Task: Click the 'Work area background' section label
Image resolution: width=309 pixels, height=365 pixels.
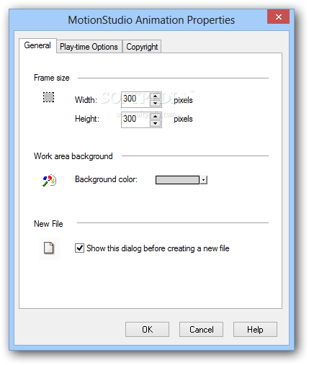Action: tap(73, 156)
